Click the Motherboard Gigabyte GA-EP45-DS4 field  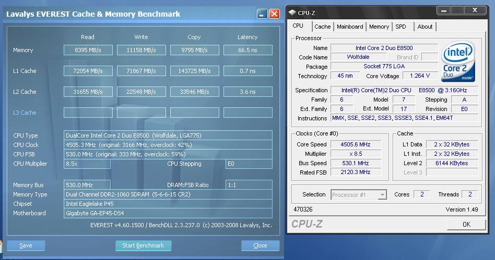click(x=168, y=213)
